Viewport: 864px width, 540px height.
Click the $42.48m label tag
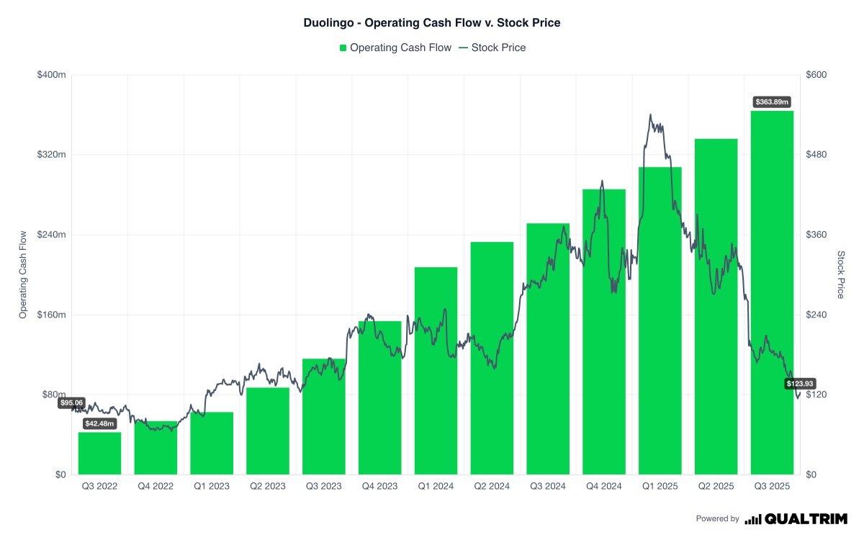(x=99, y=423)
